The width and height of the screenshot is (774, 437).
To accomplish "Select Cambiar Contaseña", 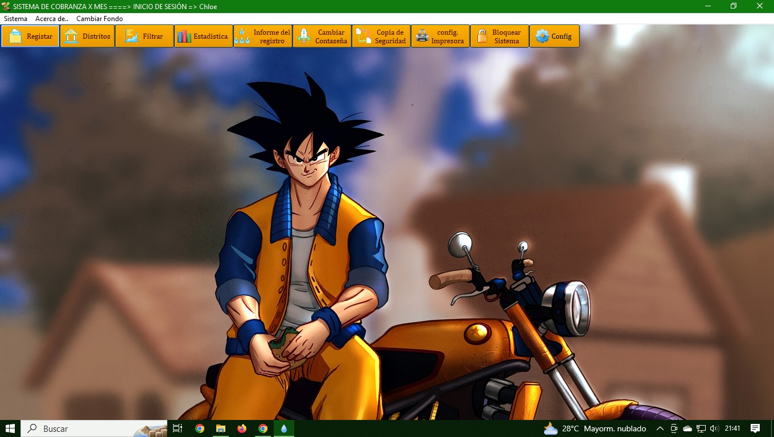I will tap(322, 36).
